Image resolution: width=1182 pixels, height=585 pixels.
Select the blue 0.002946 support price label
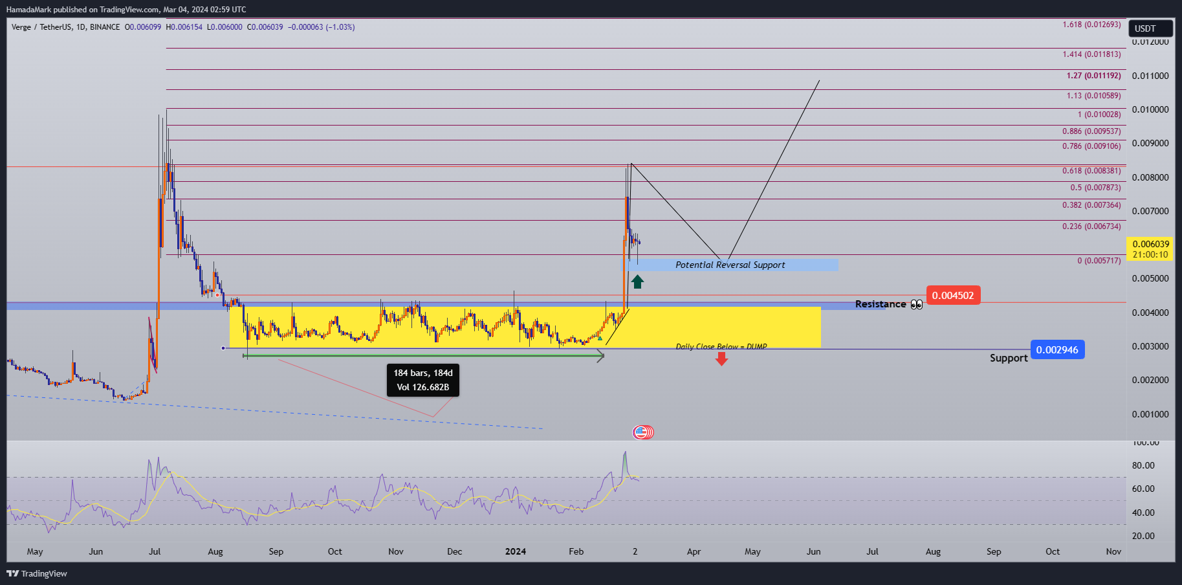coord(1057,350)
